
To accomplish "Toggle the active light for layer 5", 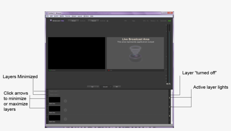I will point(169,116).
